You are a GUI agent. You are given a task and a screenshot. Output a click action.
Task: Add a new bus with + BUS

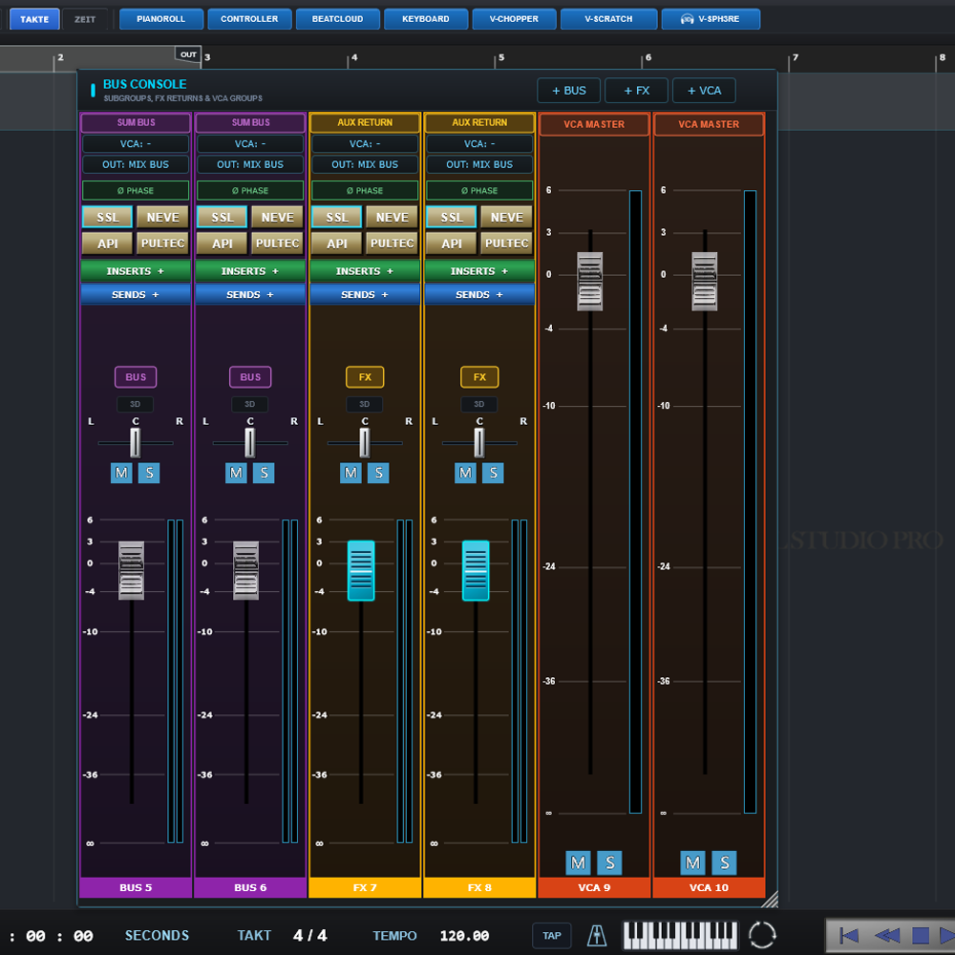pyautogui.click(x=569, y=91)
